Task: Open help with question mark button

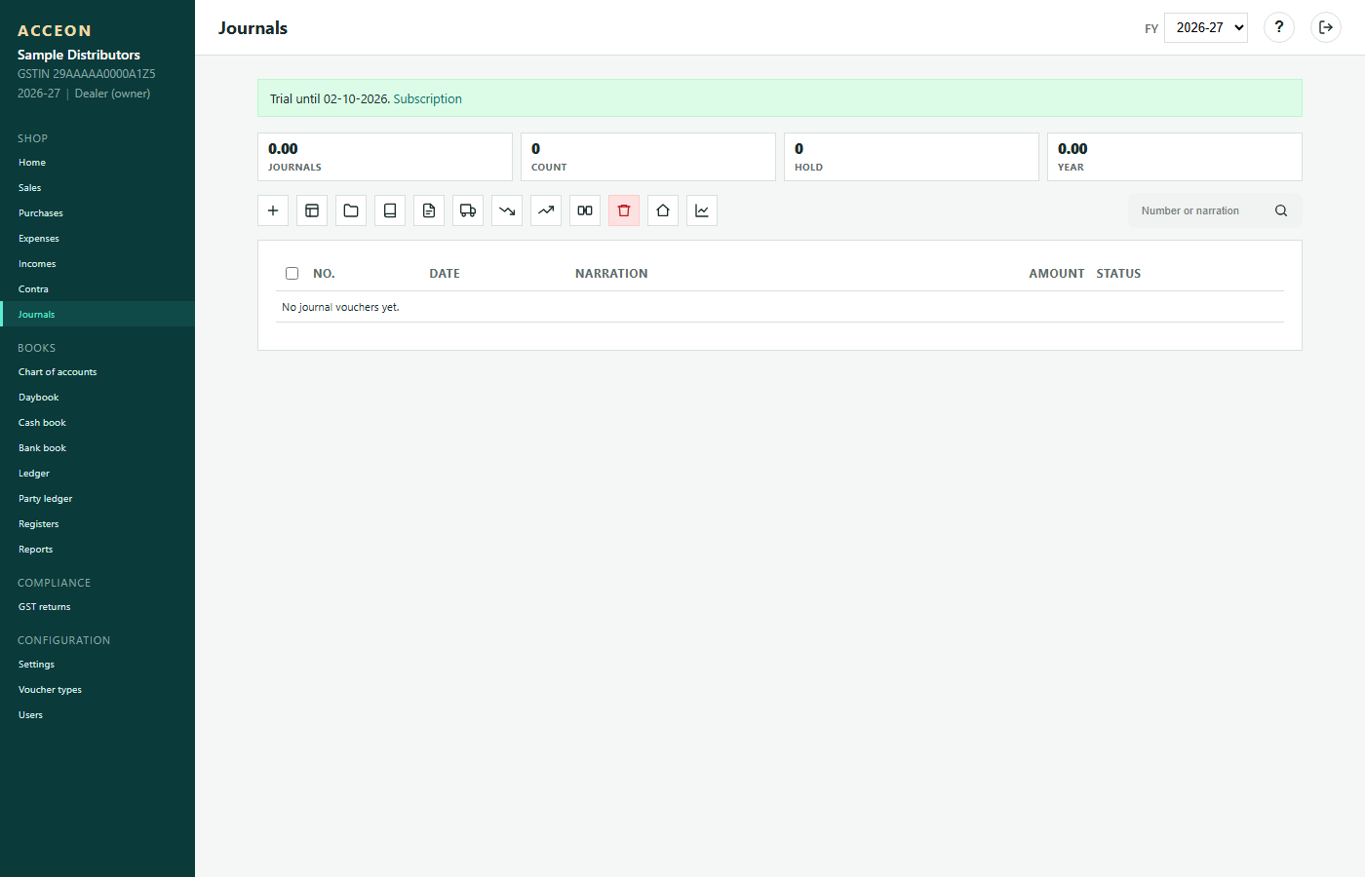Action: (x=1279, y=27)
